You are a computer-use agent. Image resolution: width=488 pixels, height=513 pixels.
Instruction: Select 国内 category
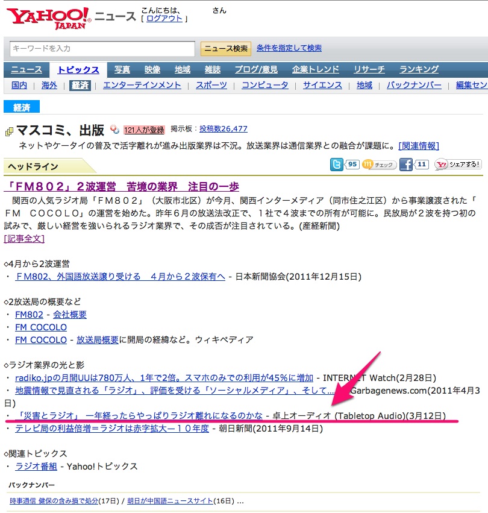tap(19, 85)
